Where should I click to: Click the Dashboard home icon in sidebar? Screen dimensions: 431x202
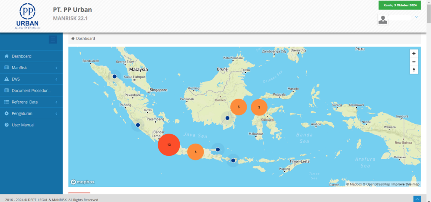point(7,56)
